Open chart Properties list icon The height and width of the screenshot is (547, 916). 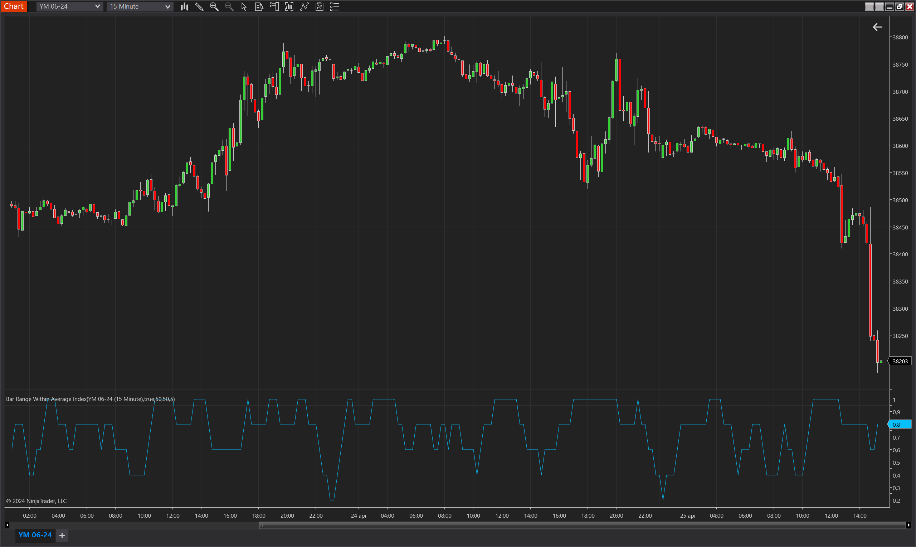pos(335,7)
